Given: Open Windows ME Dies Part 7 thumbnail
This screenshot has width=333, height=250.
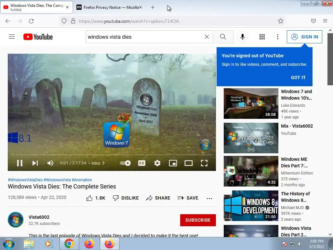Looking at the screenshot, I should coord(251,171).
